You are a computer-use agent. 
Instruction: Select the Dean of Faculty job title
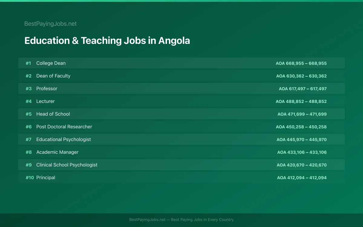53,76
